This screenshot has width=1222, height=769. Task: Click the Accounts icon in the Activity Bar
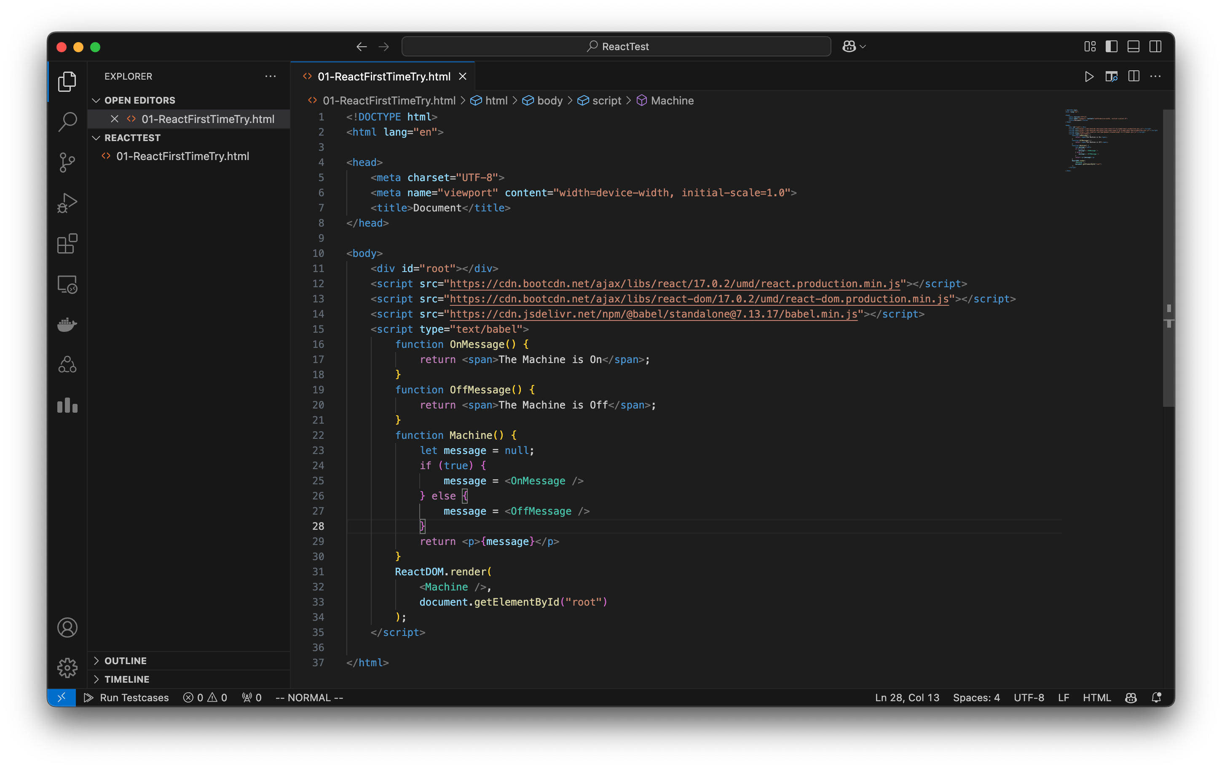67,627
